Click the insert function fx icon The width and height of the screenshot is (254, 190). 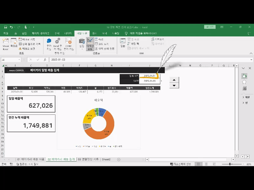pyautogui.click(x=46, y=60)
